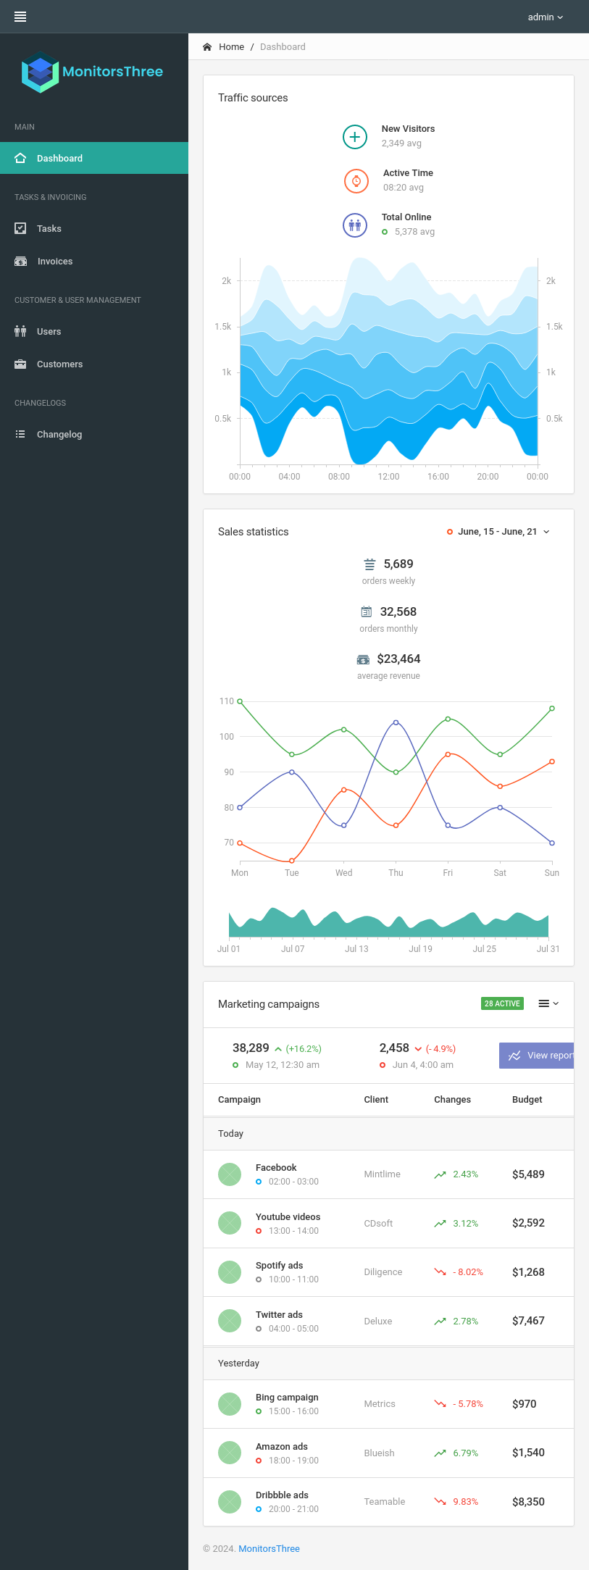Image resolution: width=589 pixels, height=1570 pixels.
Task: Click the Thursday peak point on blue line
Action: pyautogui.click(x=396, y=722)
